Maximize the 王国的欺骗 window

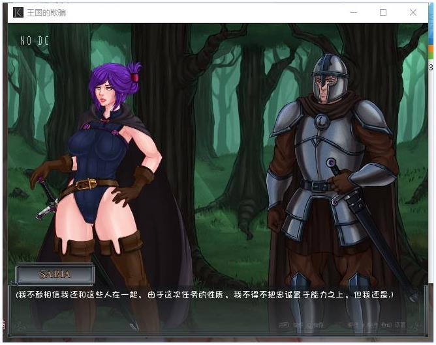[x=383, y=12]
